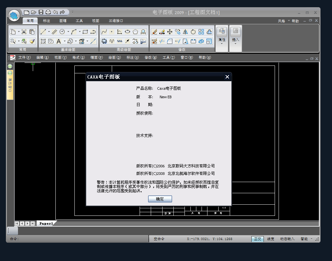This screenshot has height=261, width=332.
Task: Open a file via the folder icon
Action: point(34,12)
